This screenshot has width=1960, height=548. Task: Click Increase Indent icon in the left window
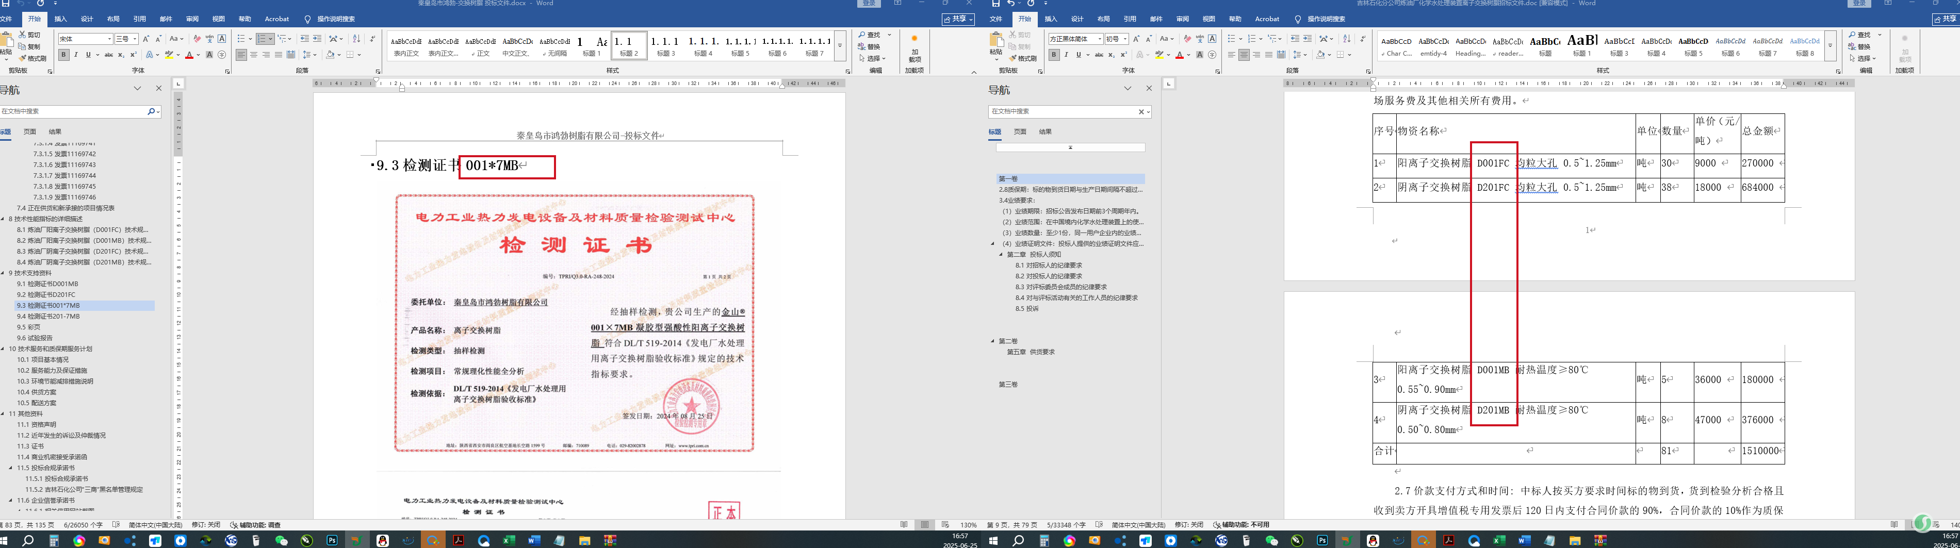pyautogui.click(x=317, y=39)
